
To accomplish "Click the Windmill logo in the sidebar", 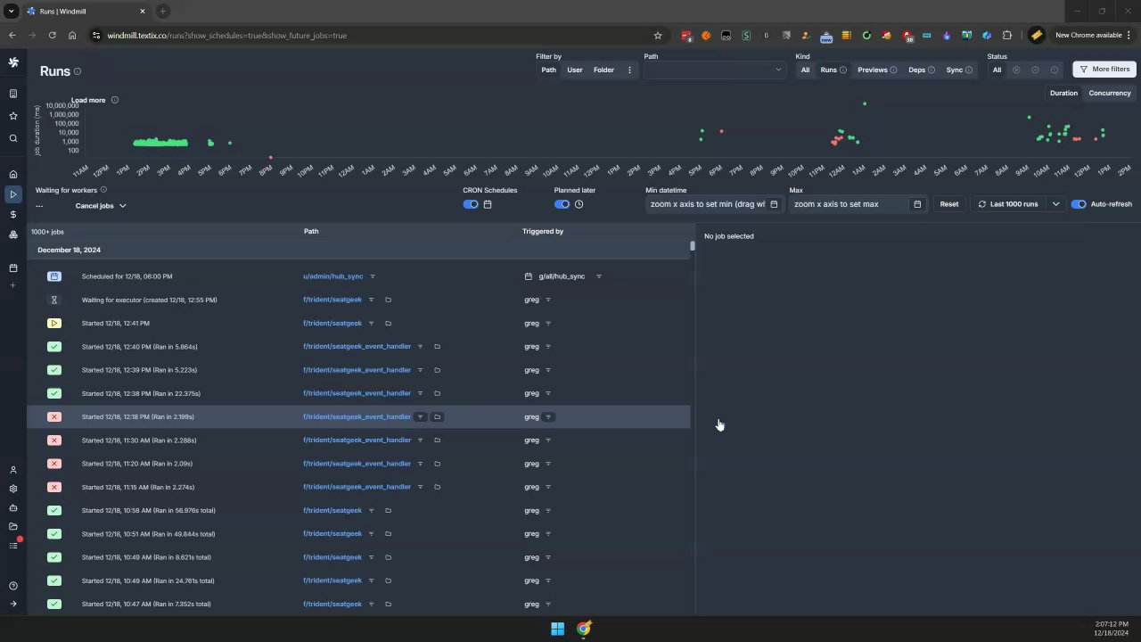I will [x=13, y=62].
